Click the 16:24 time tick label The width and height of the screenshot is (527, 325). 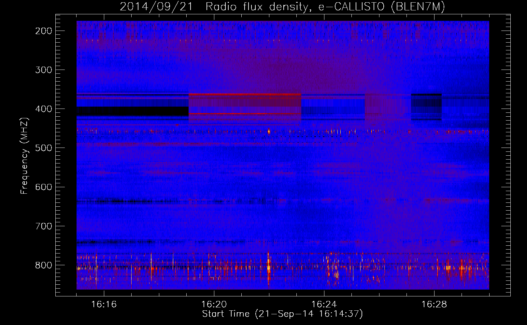[324, 305]
